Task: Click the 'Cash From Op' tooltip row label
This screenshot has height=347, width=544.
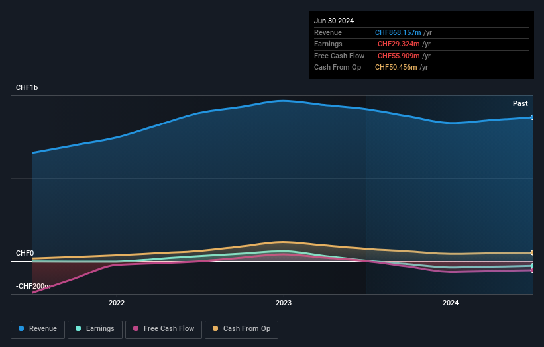Action: [x=337, y=68]
